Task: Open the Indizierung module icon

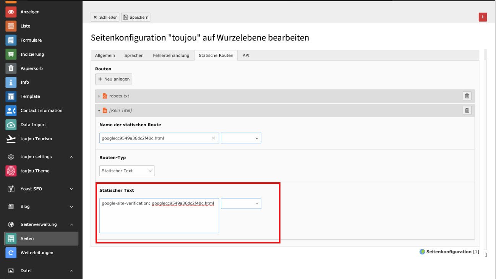Action: (x=11, y=54)
